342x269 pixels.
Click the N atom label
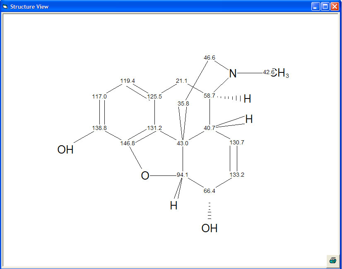[x=233, y=74]
